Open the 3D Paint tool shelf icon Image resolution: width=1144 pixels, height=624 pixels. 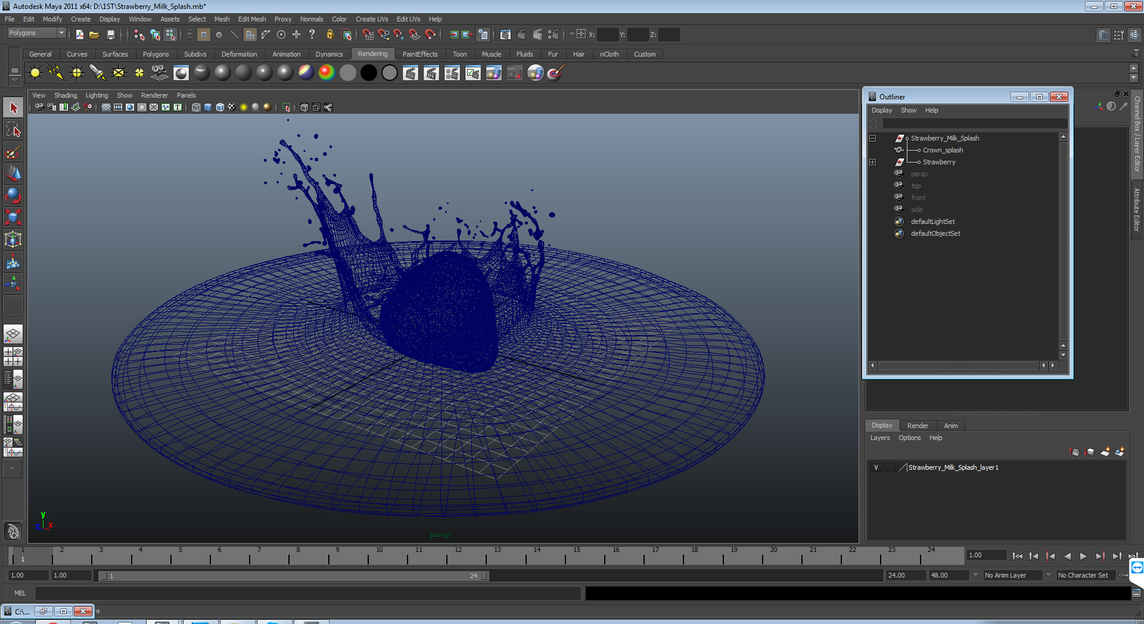click(556, 73)
